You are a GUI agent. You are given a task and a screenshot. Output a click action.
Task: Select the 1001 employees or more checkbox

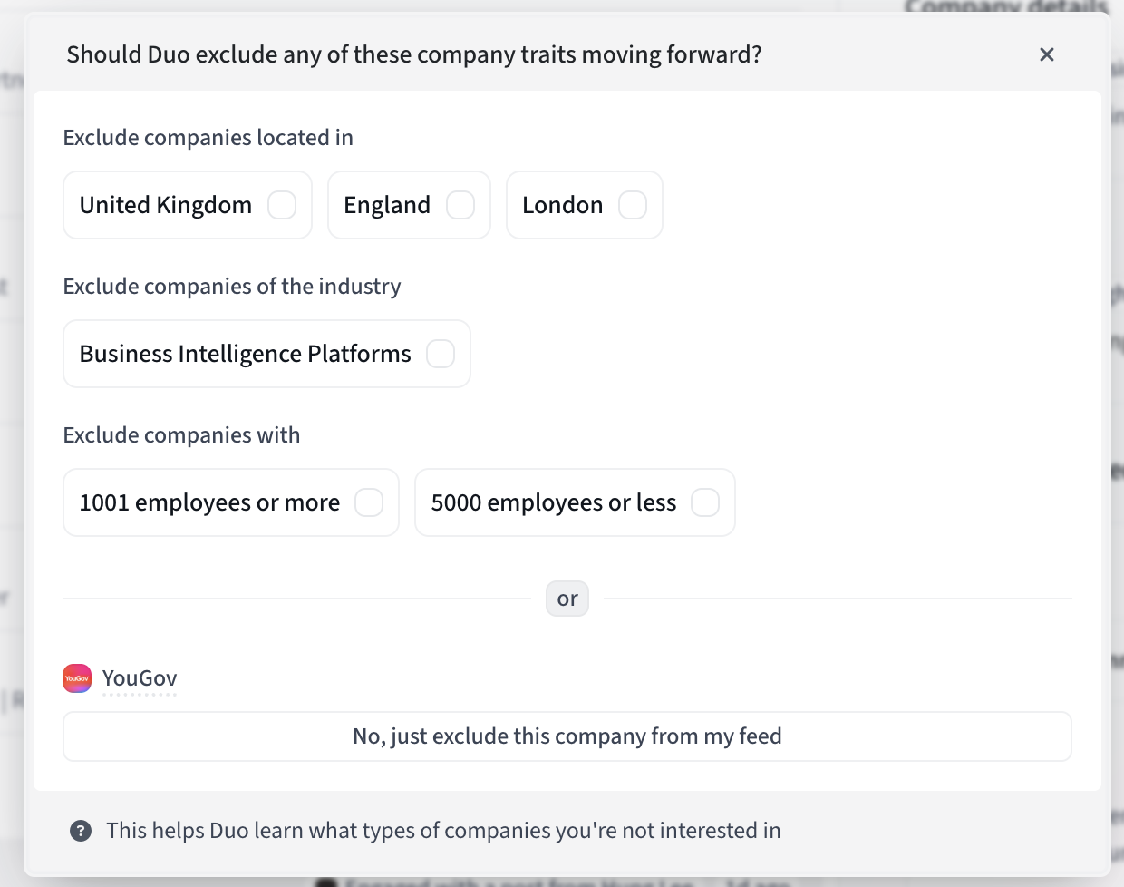[369, 502]
